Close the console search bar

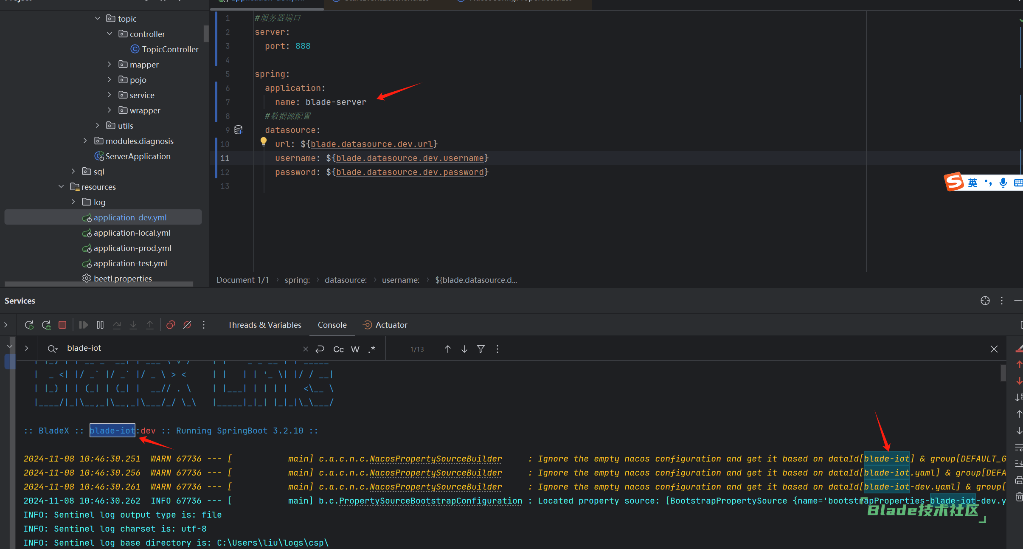pos(994,349)
